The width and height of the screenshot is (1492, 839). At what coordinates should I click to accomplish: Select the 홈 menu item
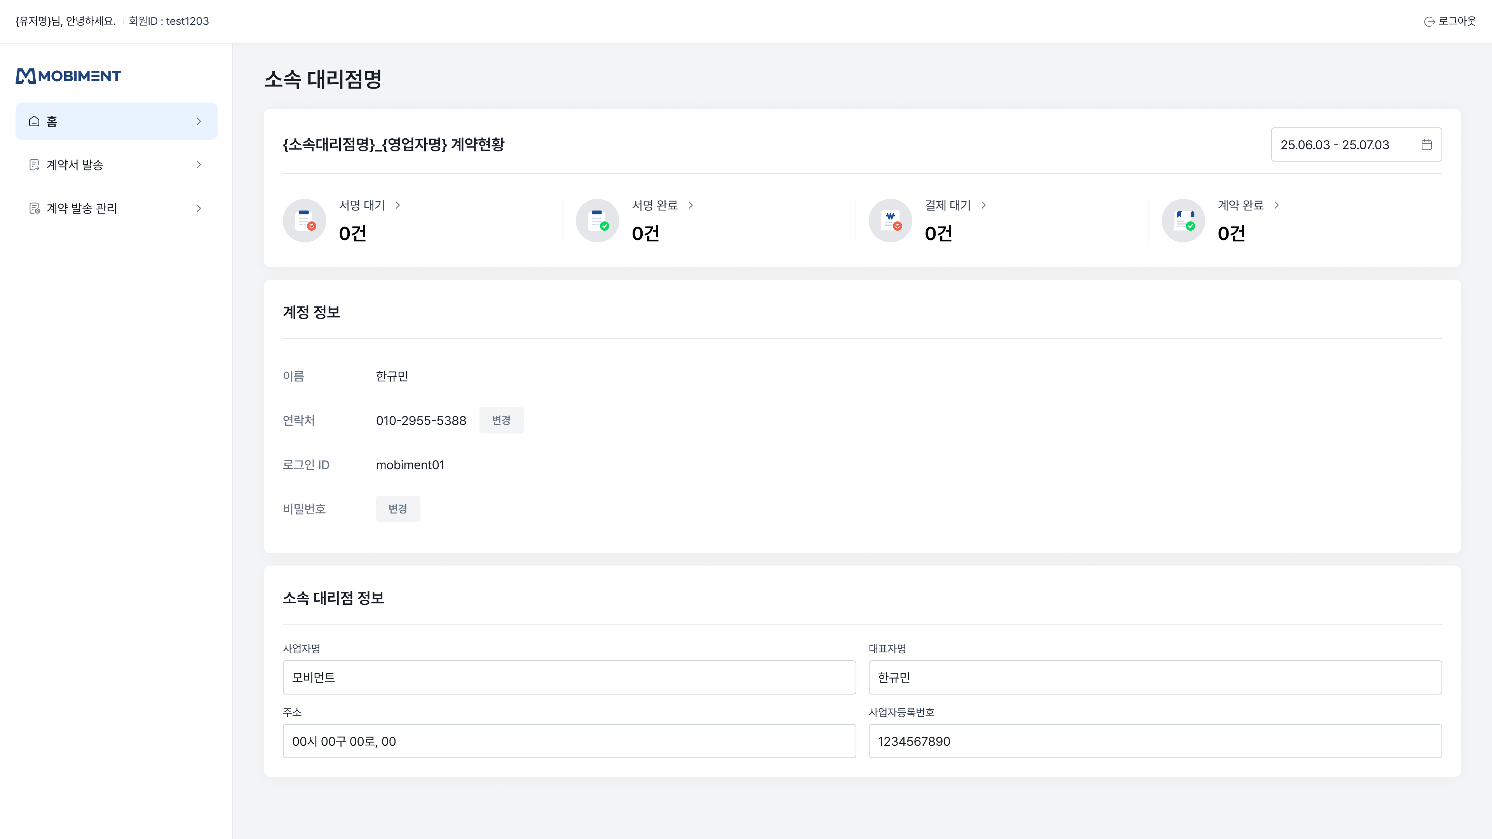[x=117, y=121]
